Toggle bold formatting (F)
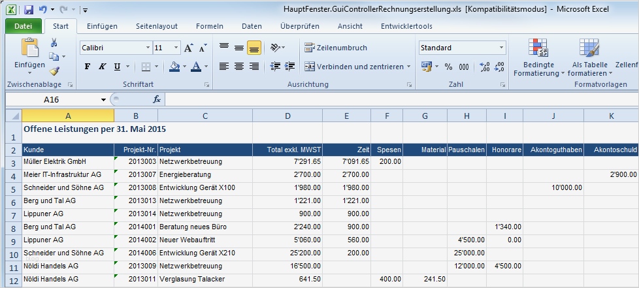The width and height of the screenshot is (639, 288). click(x=87, y=67)
